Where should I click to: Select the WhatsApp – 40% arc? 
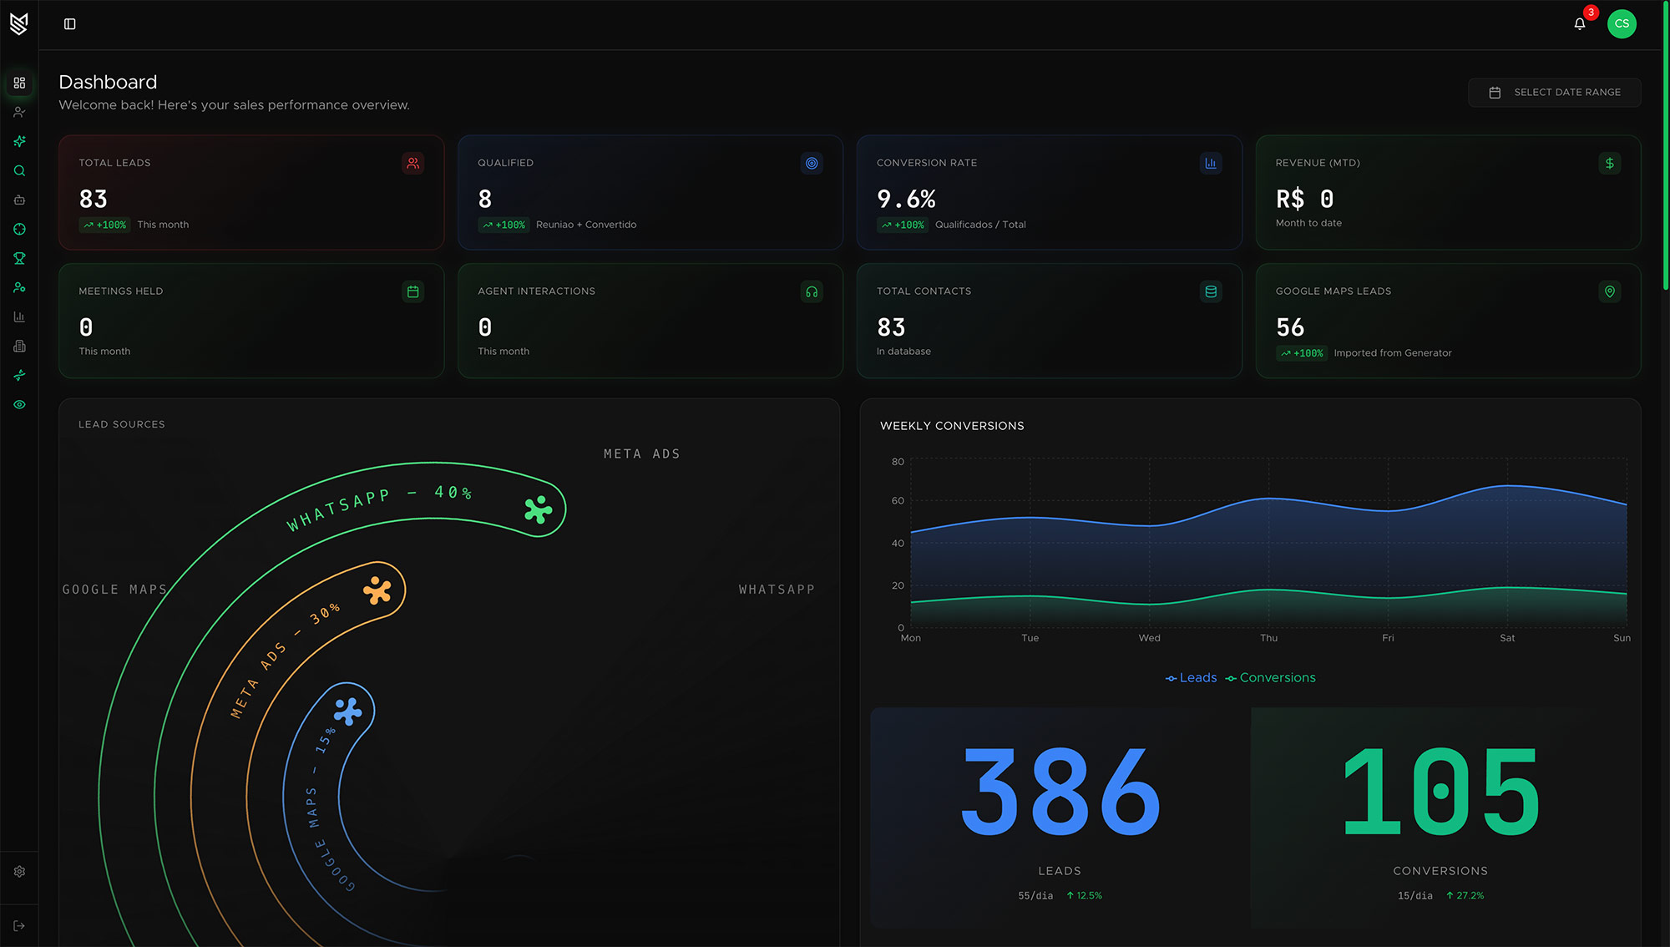[x=379, y=508]
